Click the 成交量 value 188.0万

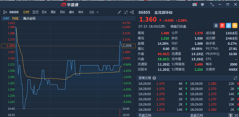[231, 33]
